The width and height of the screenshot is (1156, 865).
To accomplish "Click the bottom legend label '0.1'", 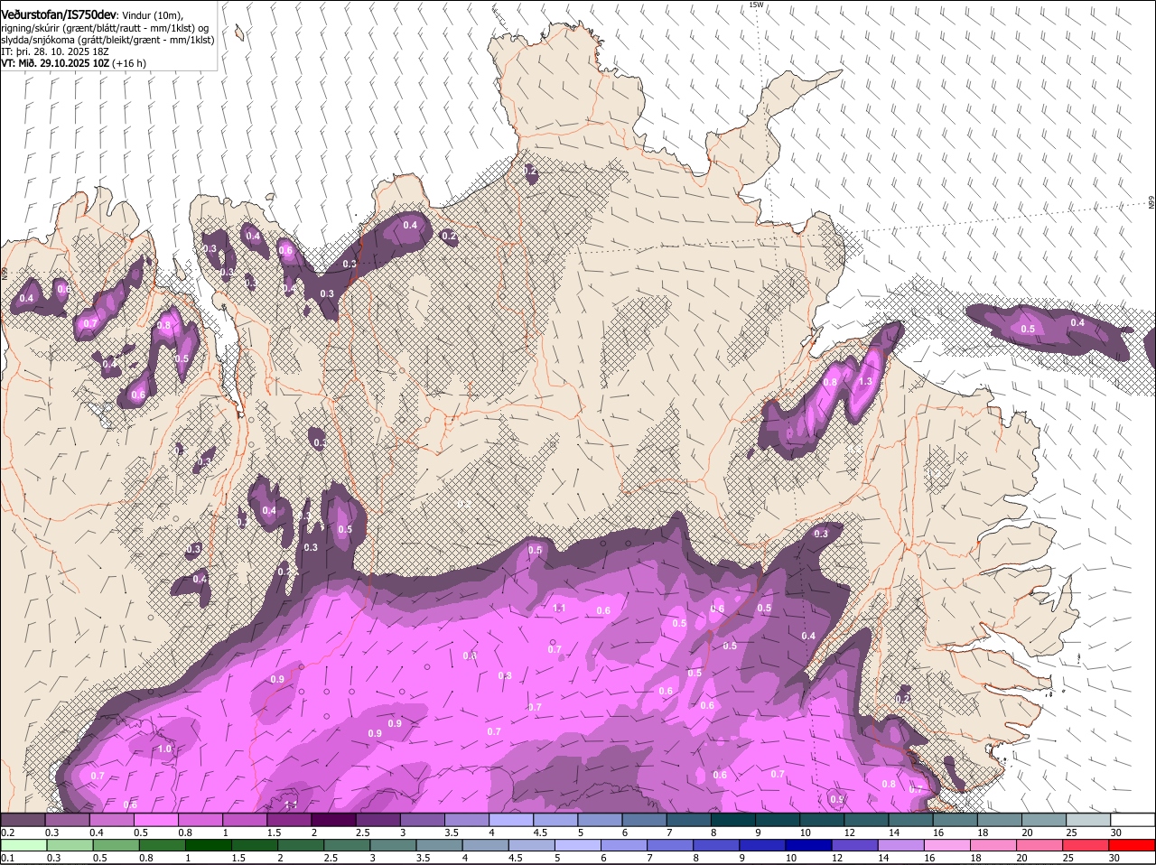I will point(7,858).
